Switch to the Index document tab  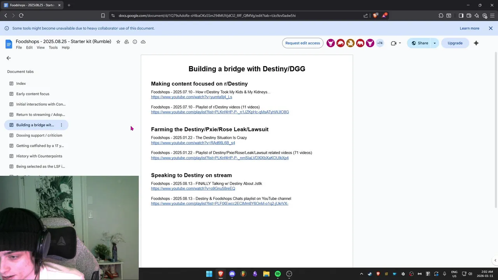36,84
